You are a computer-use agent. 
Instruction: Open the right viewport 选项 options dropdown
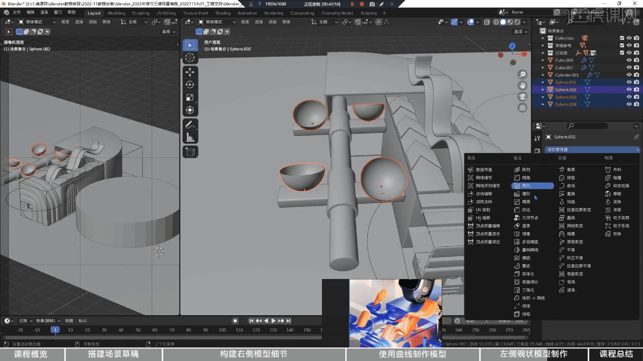click(521, 32)
